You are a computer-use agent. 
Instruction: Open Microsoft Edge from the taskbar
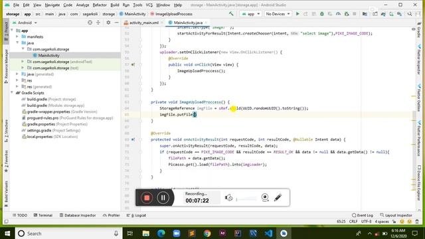pos(161,233)
